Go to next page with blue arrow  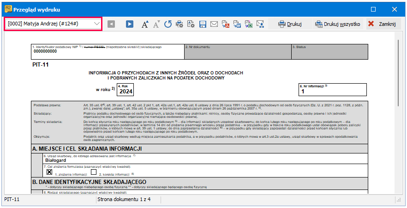(130, 24)
